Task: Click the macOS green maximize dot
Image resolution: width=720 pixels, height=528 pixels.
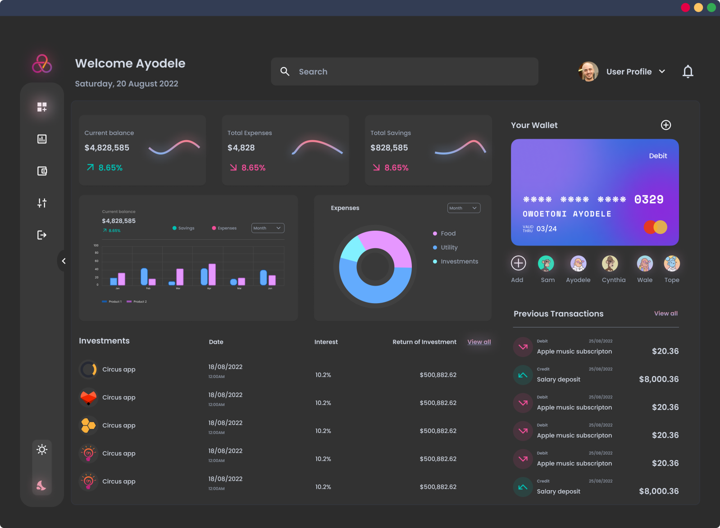Action: [711, 7]
